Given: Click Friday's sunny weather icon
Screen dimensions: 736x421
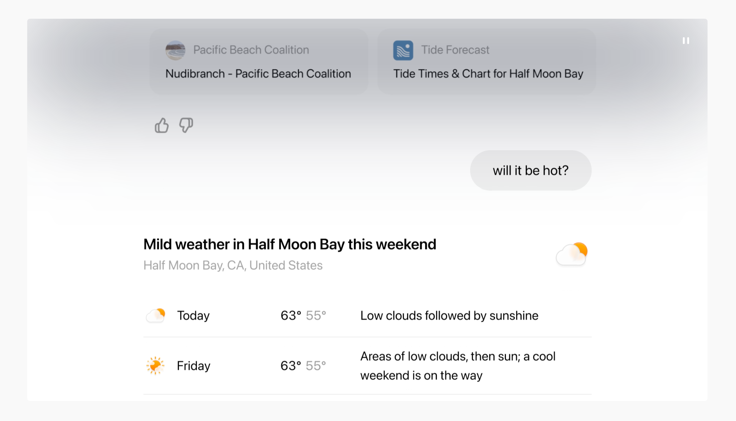Looking at the screenshot, I should 155,365.
